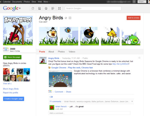The height and width of the screenshot is (116, 150).
Task: Open the Circles toolbar icon
Action: pyautogui.click(x=53, y=8)
